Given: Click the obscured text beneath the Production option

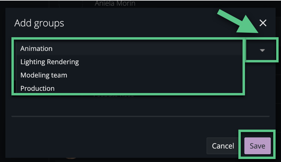Looking at the screenshot, I should (x=114, y=97).
